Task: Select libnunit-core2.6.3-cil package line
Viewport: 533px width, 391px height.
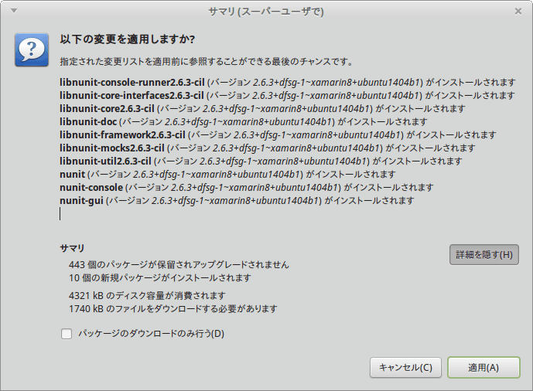Action: (x=262, y=109)
